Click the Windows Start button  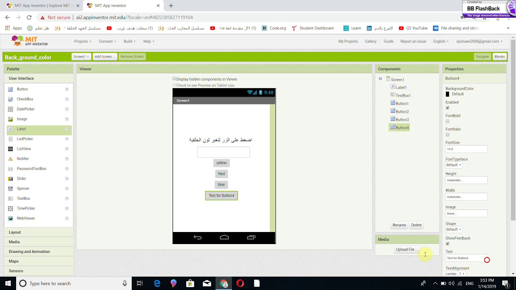[8, 284]
